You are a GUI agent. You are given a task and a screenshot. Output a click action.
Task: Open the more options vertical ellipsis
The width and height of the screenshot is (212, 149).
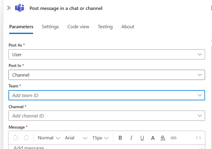(210, 8)
